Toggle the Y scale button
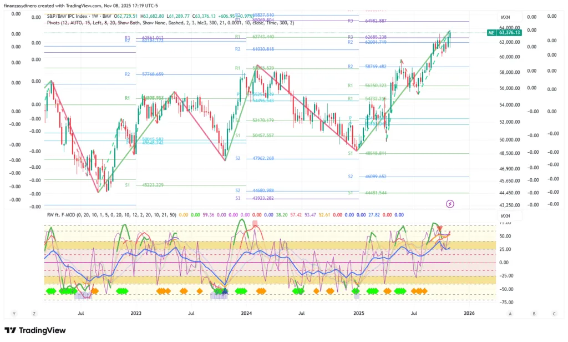Screen dimensions: 568x342 [x=13, y=314]
